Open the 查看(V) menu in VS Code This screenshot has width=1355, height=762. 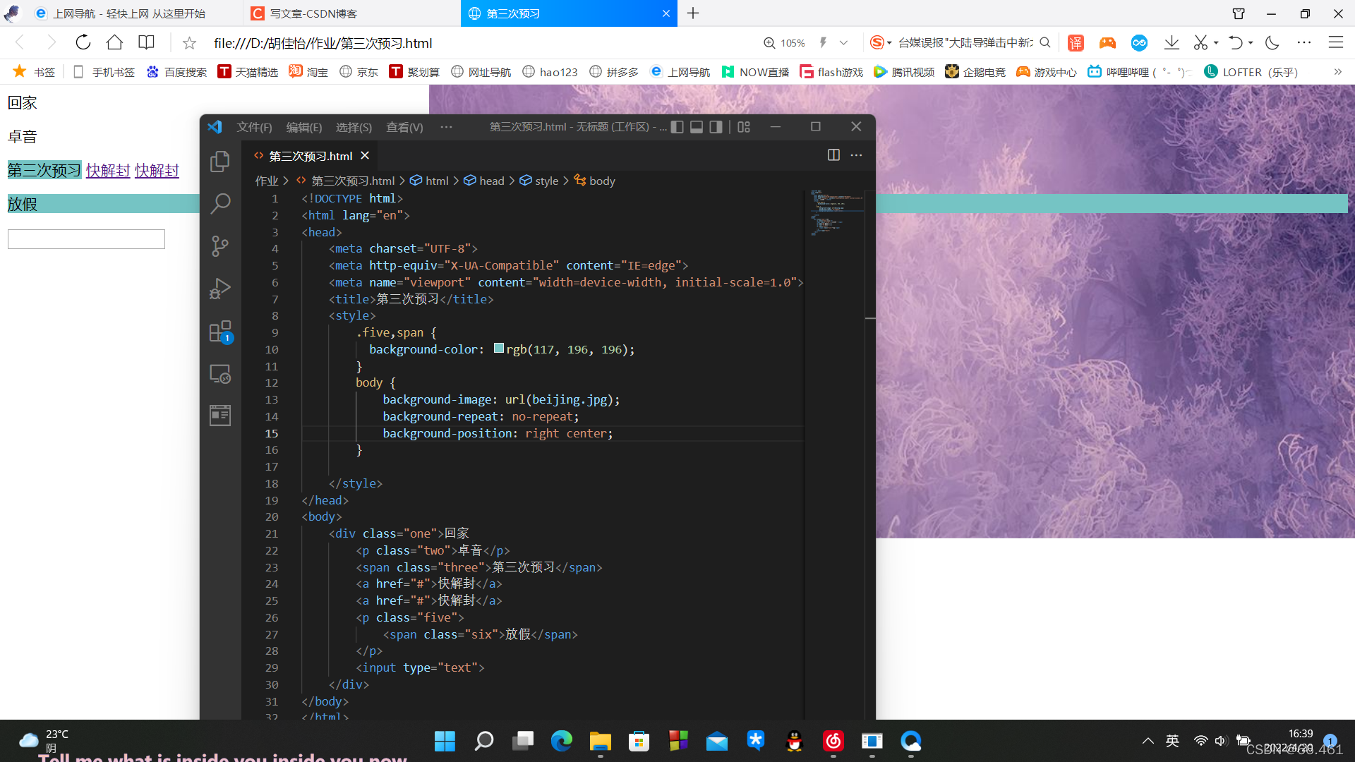click(x=404, y=127)
